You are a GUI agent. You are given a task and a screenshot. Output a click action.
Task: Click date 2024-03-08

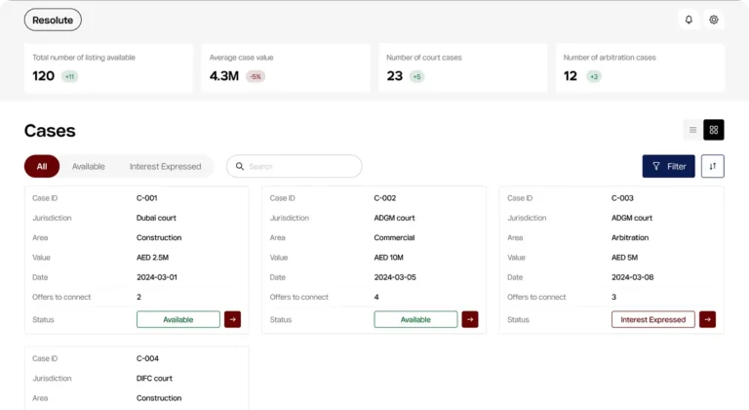pyautogui.click(x=632, y=277)
